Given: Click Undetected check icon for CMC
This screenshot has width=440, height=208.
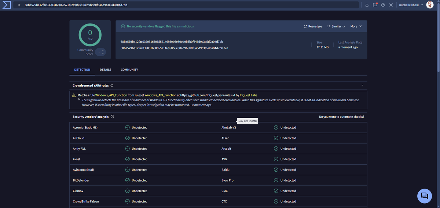Looking at the screenshot, I should click(x=276, y=191).
